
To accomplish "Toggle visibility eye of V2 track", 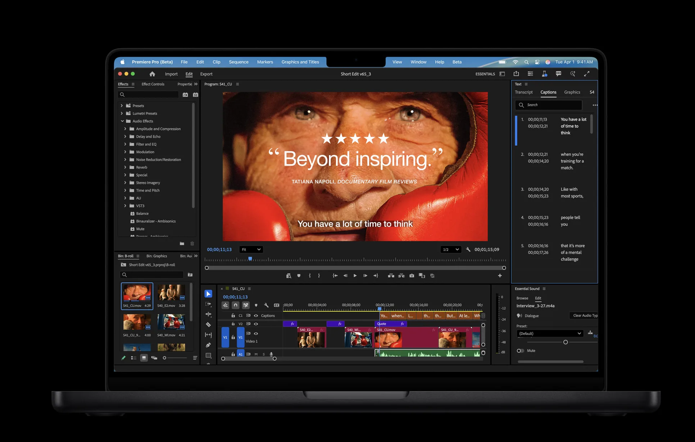I will [x=256, y=324].
